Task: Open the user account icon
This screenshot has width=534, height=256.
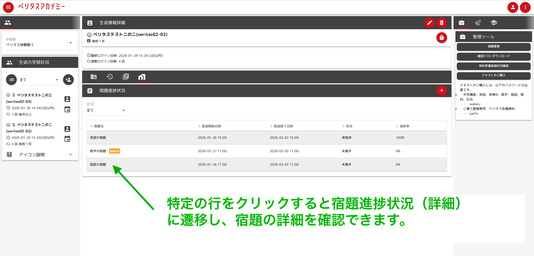Action: (x=513, y=7)
